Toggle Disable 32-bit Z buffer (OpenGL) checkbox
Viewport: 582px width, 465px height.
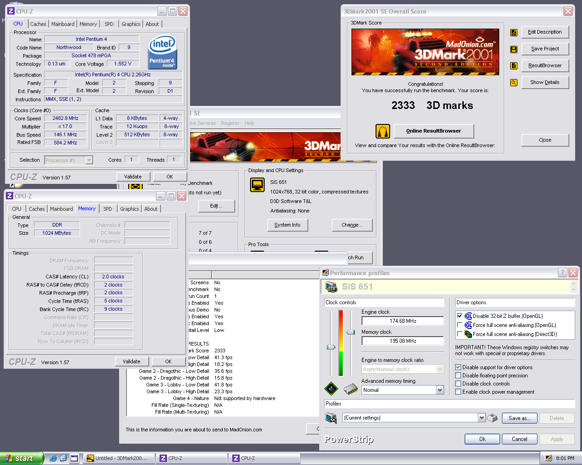coord(460,316)
